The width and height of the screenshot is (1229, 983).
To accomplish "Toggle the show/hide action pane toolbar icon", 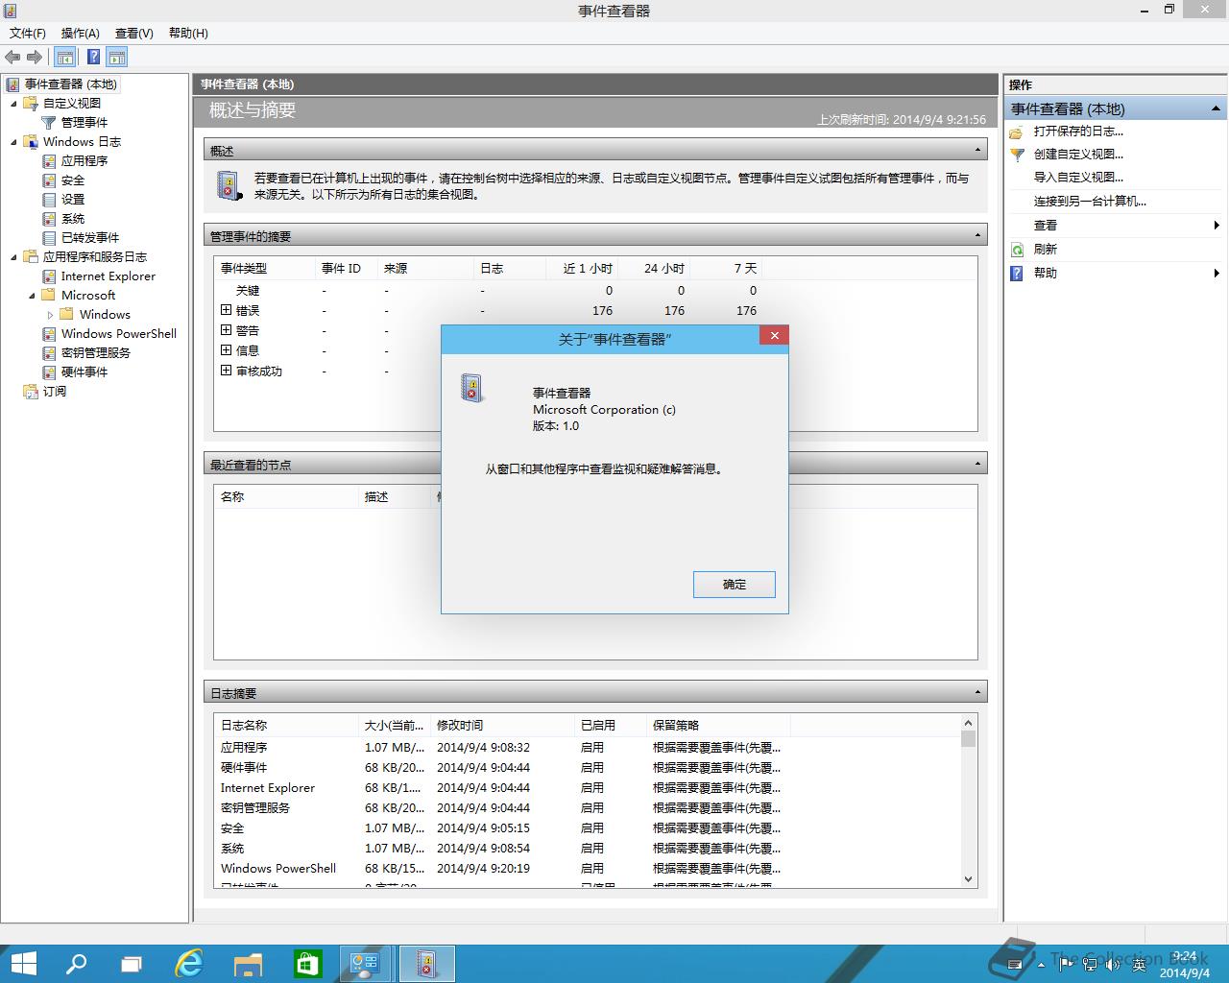I will pyautogui.click(x=116, y=57).
